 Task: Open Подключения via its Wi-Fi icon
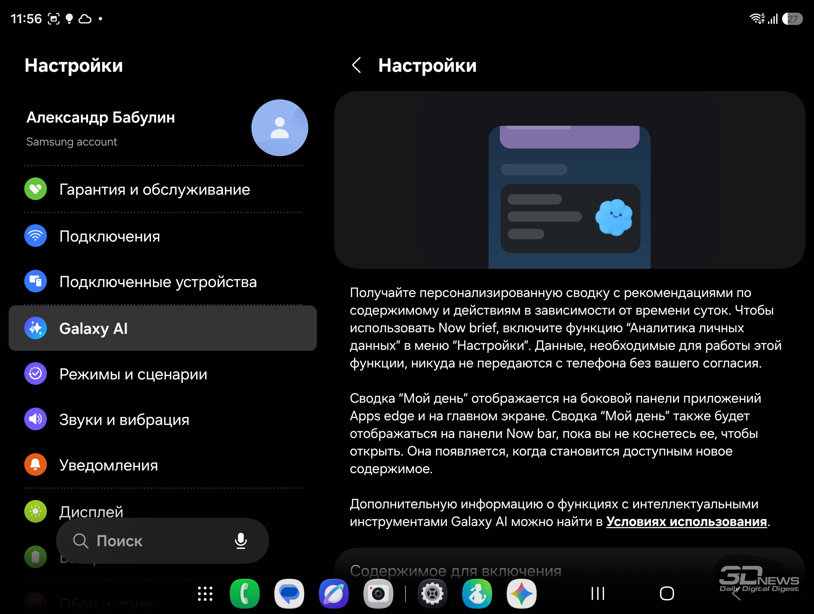[x=35, y=236]
